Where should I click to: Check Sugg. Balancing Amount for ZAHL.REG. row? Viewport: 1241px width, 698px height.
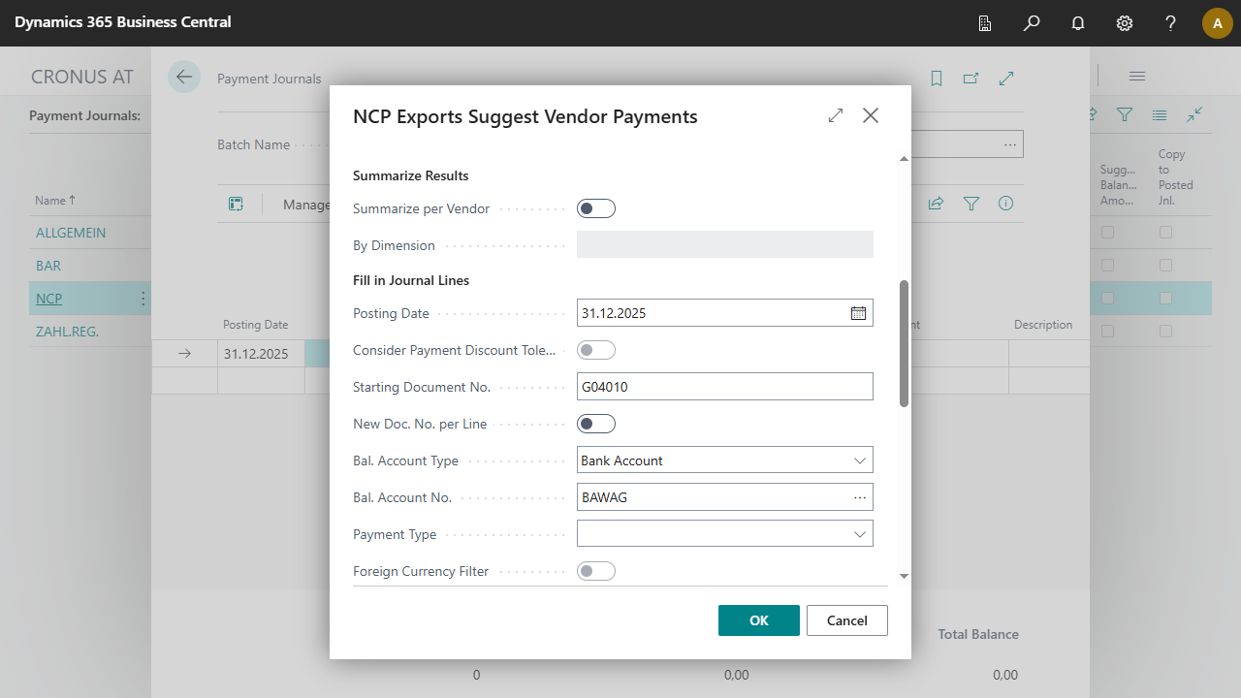click(x=1107, y=332)
